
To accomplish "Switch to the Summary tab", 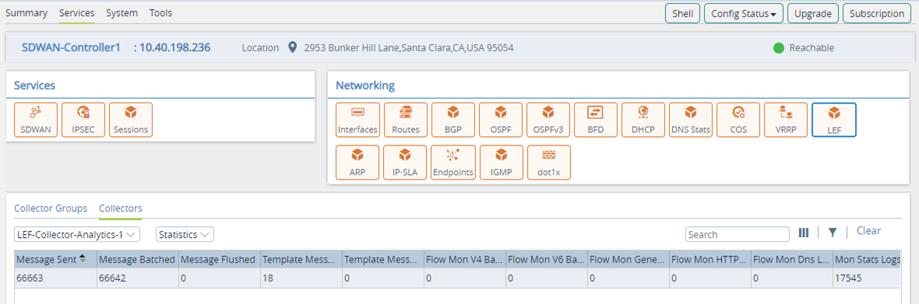I will (26, 12).
